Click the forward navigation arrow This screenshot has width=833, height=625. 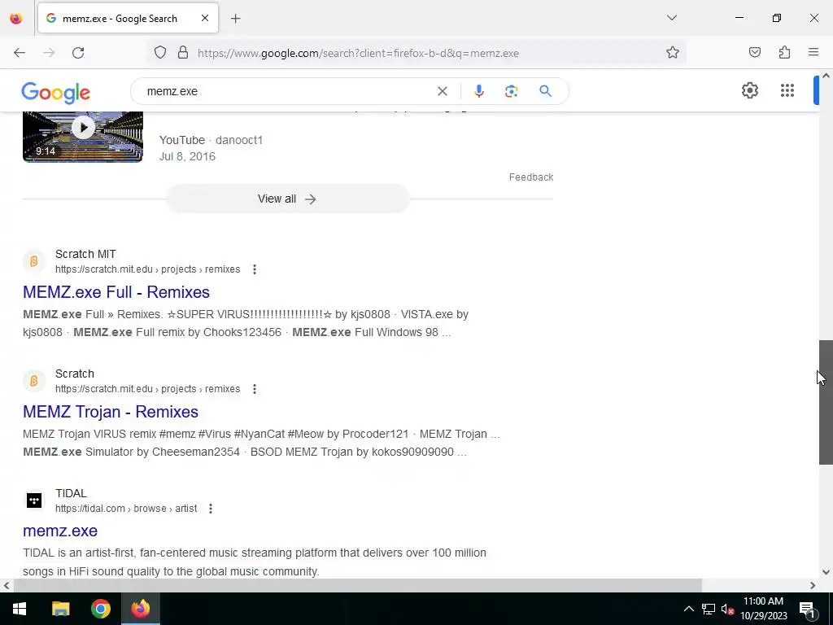(x=49, y=53)
